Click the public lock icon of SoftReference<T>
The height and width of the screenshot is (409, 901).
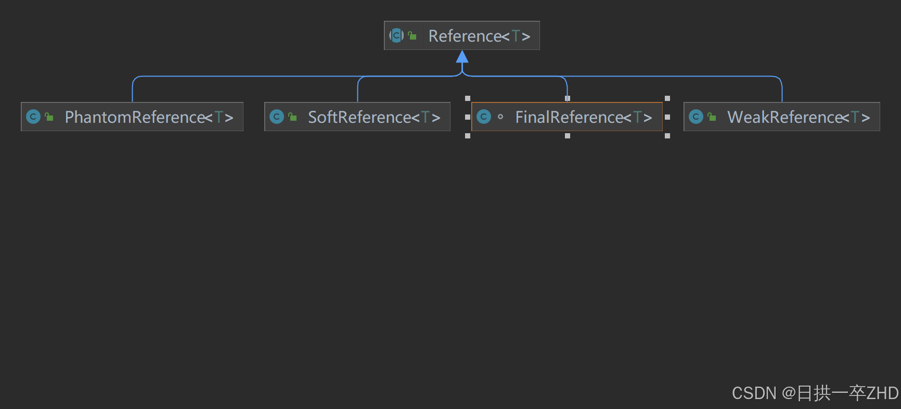pos(292,117)
